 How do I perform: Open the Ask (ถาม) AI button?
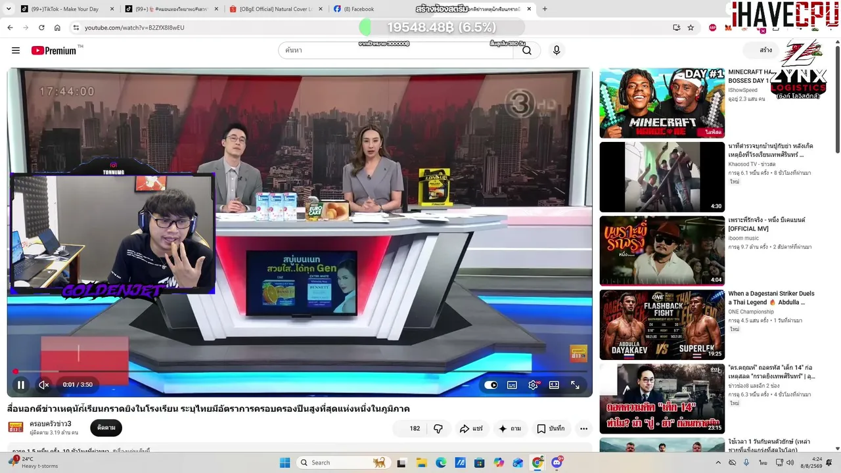pyautogui.click(x=509, y=428)
